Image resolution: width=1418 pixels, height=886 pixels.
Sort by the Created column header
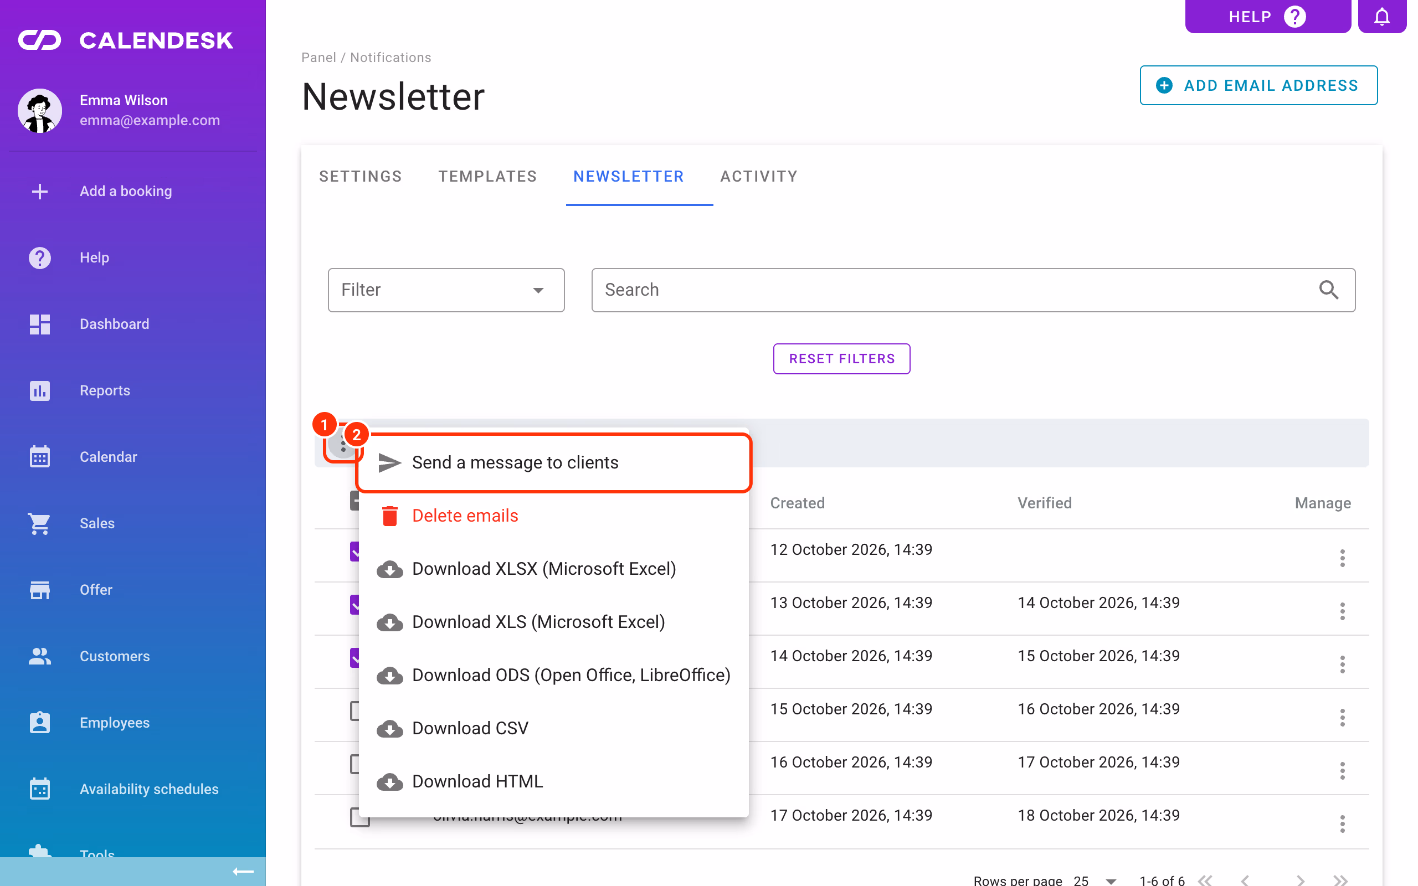[797, 503]
